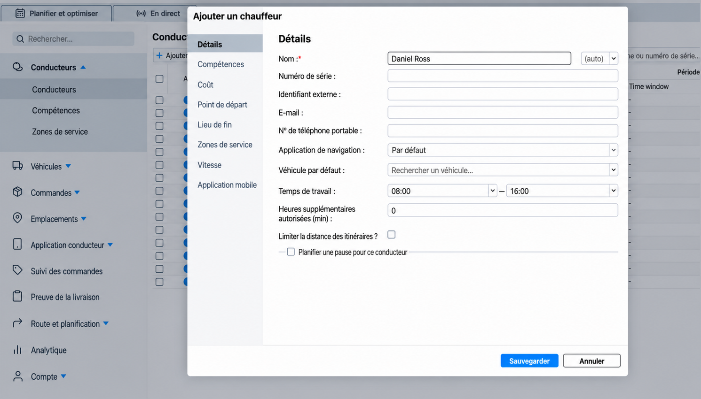This screenshot has height=399, width=701.
Task: Click the Annuler button
Action: [591, 361]
